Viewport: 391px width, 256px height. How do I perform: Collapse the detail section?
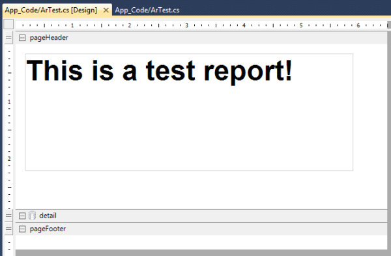(22, 216)
